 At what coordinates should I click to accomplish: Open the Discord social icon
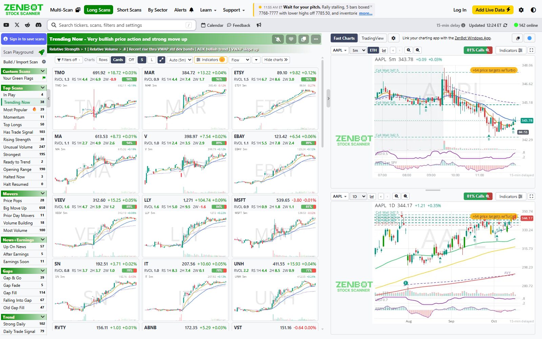coord(39,25)
